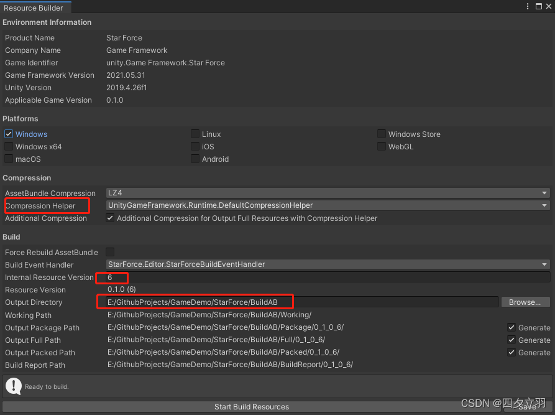The image size is (555, 415).
Task: Click the maximize window icon
Action: tap(539, 6)
